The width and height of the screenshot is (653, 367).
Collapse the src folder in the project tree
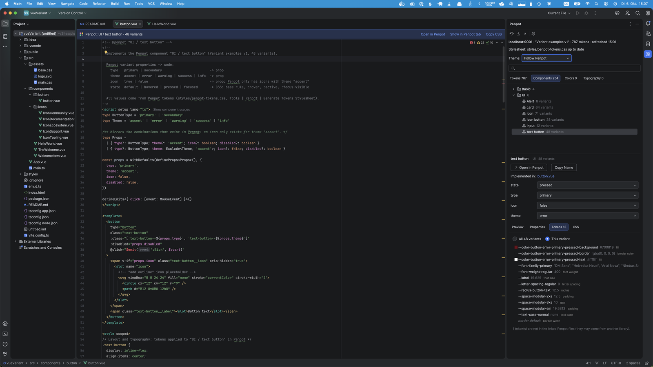(20, 58)
